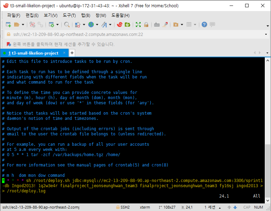Click the new folder plus icon
This screenshot has width=271, height=211.
pyautogui.click(x=176, y=25)
